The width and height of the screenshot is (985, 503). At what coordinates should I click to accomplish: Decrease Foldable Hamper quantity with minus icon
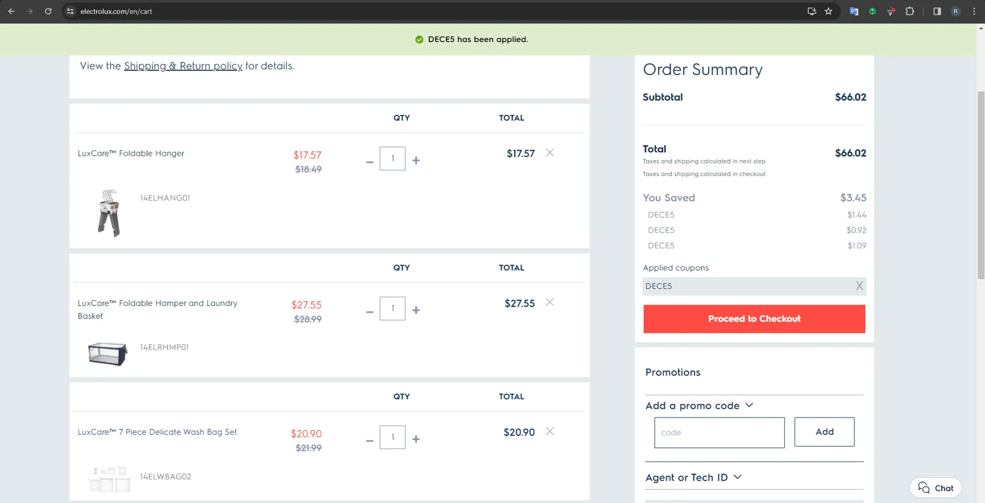369,311
